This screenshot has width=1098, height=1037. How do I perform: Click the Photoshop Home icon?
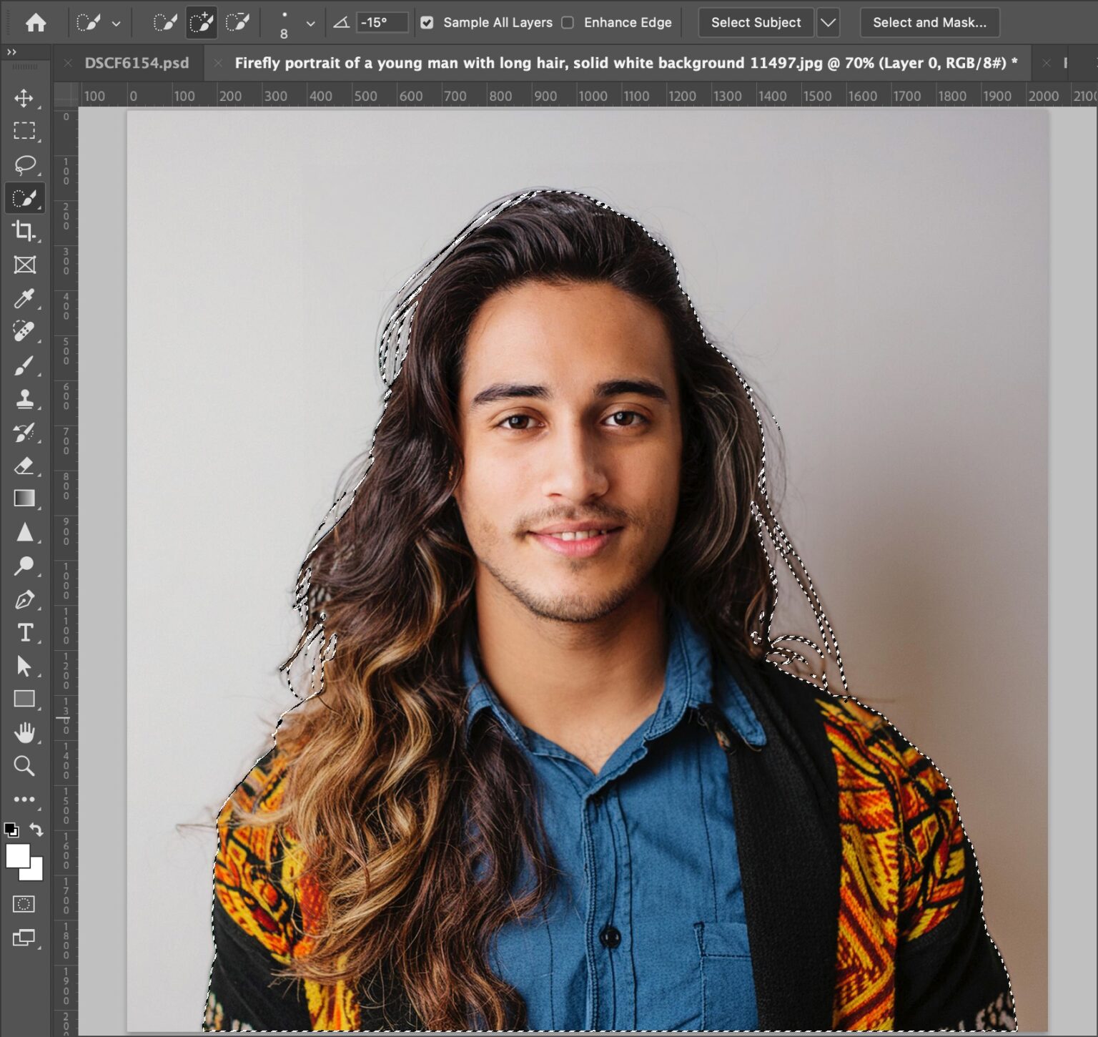34,22
